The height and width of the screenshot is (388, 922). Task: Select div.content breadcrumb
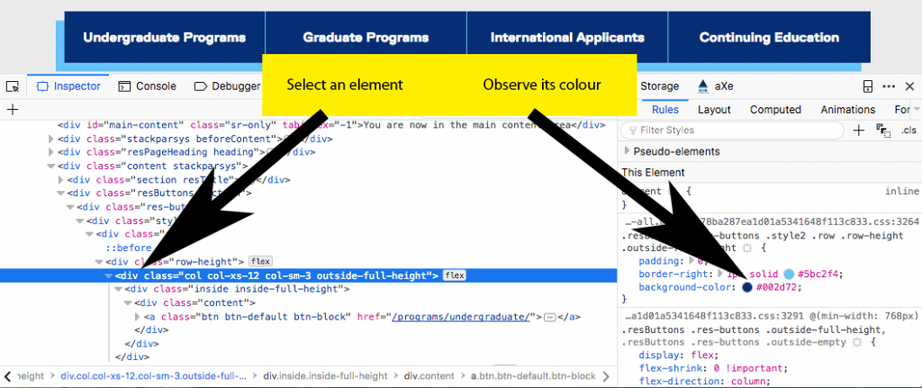[x=428, y=375]
